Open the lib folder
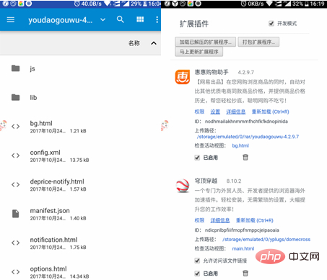 tap(80, 98)
